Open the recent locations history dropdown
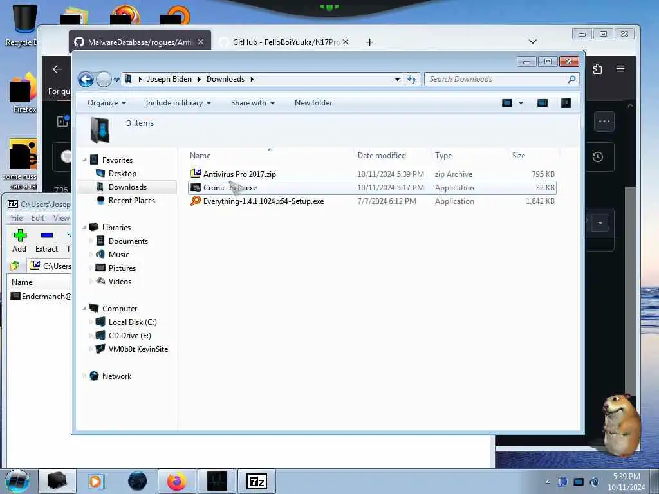 pyautogui.click(x=117, y=79)
